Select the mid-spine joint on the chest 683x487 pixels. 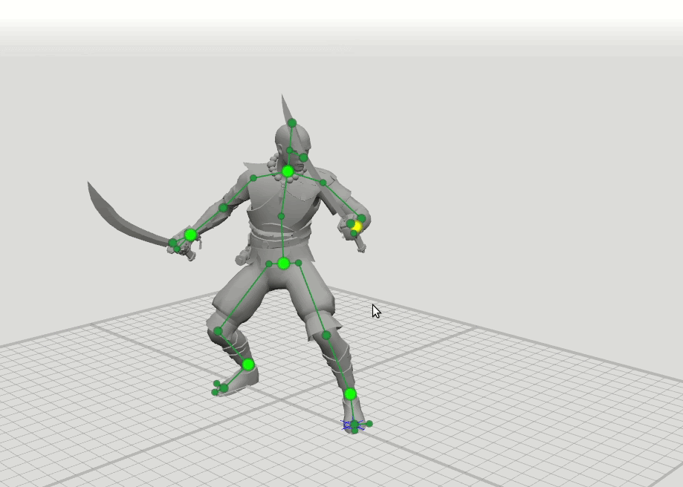pos(281,217)
